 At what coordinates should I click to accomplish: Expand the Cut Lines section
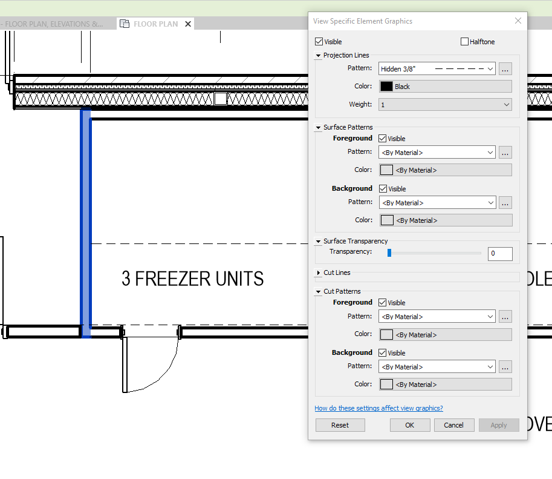coord(317,273)
